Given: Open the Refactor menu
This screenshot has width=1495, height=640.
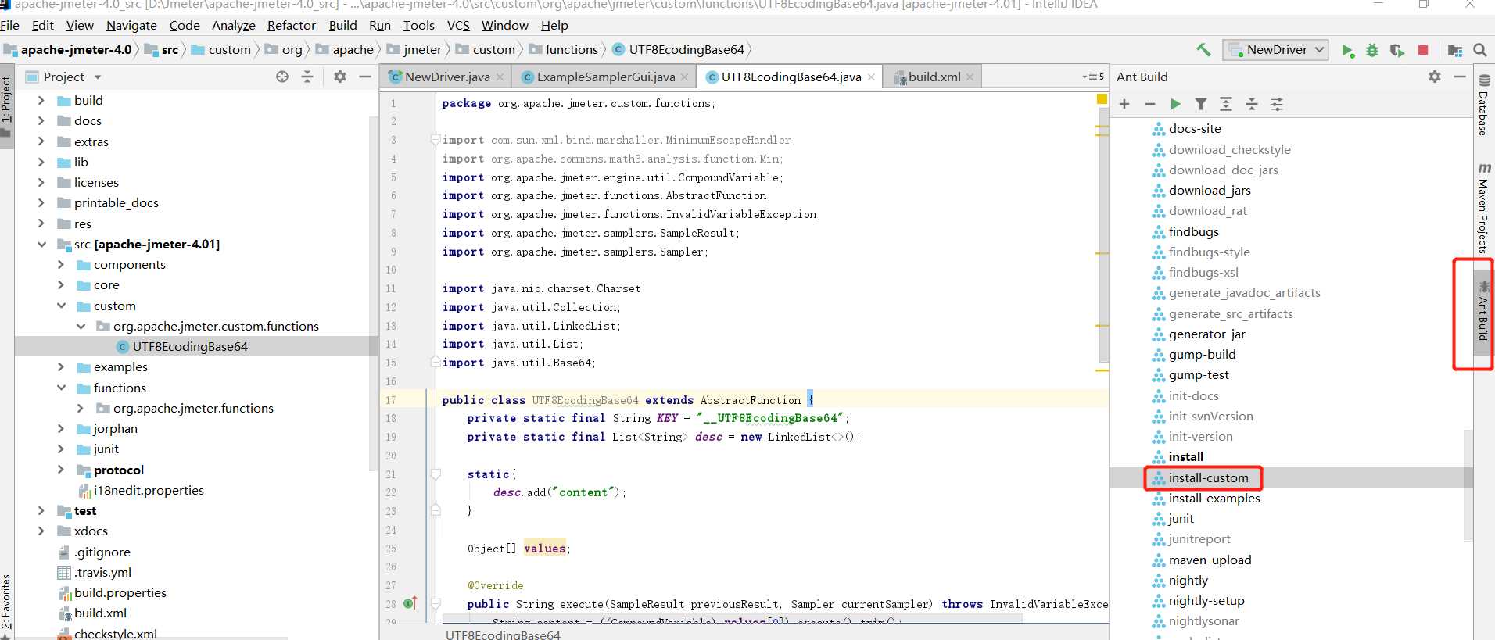Looking at the screenshot, I should (291, 25).
